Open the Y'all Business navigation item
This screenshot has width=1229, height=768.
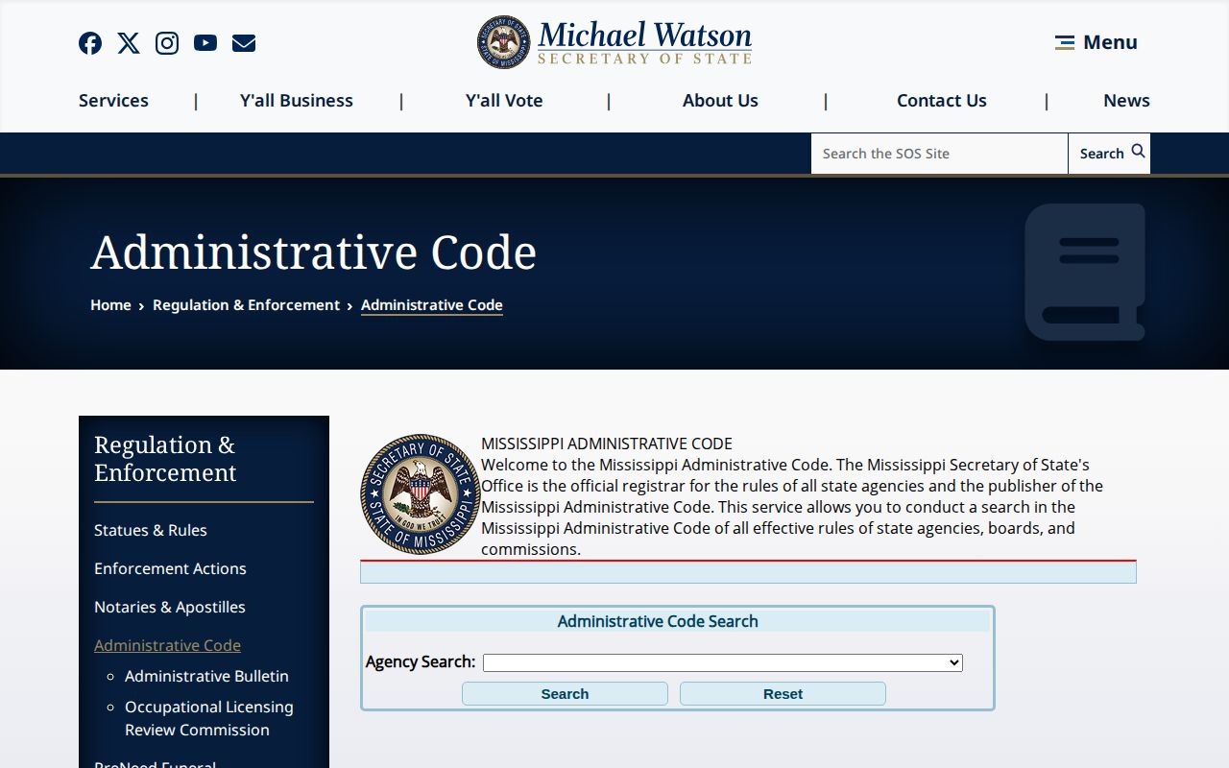[x=297, y=100]
